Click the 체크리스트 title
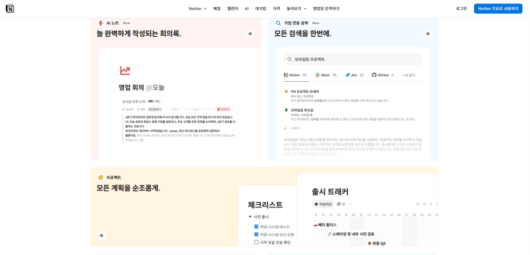 pos(265,205)
